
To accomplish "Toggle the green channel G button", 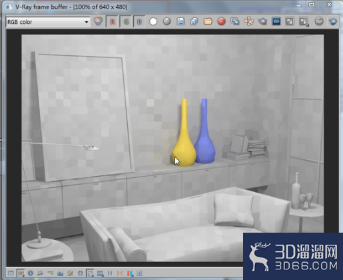I will click(126, 21).
